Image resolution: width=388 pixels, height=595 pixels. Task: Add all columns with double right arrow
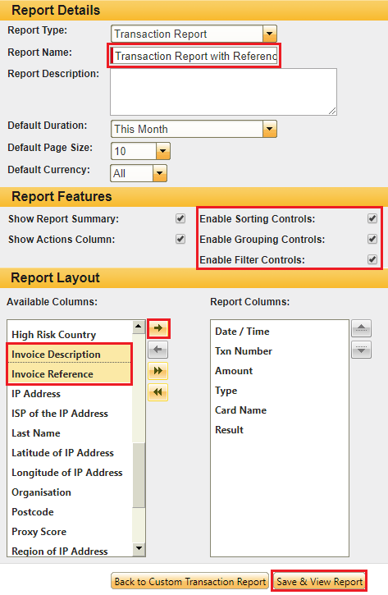click(x=157, y=371)
